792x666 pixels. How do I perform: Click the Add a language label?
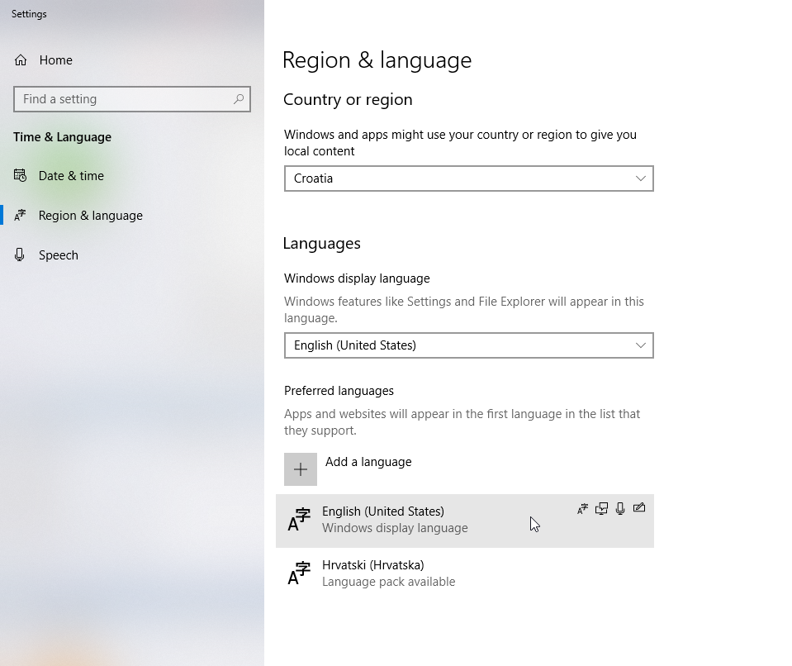pos(368,462)
